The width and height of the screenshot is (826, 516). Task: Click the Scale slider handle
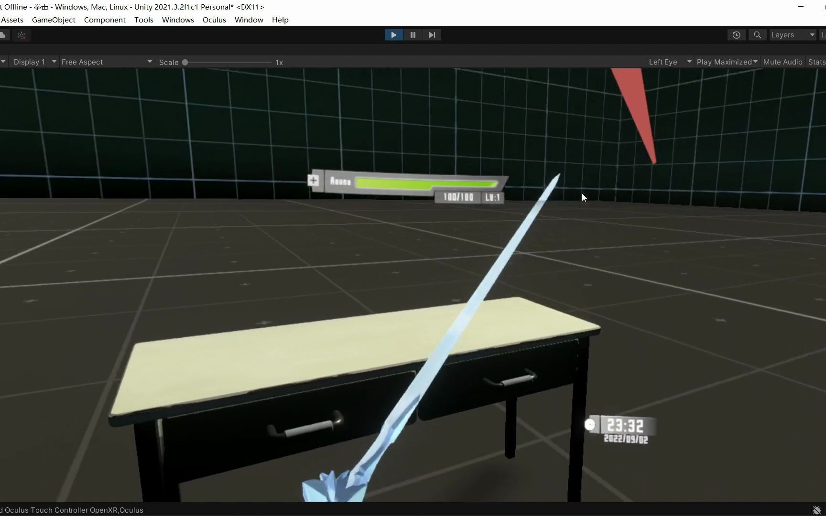click(x=185, y=63)
